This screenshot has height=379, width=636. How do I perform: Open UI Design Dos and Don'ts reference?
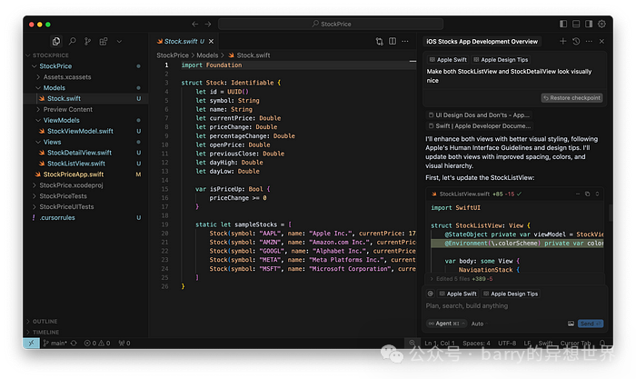tap(479, 115)
